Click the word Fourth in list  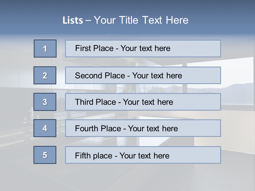pos(86,128)
